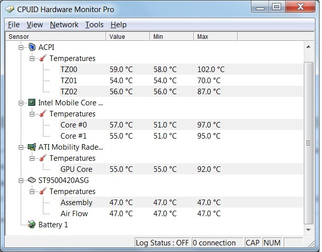Viewport: 322px width, 252px height.
Task: Click the window resize grip corner
Action: [311, 243]
